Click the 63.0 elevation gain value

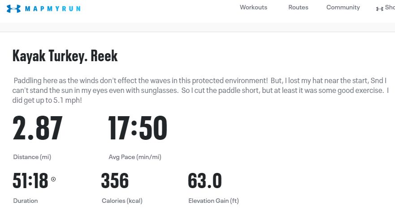click(205, 181)
